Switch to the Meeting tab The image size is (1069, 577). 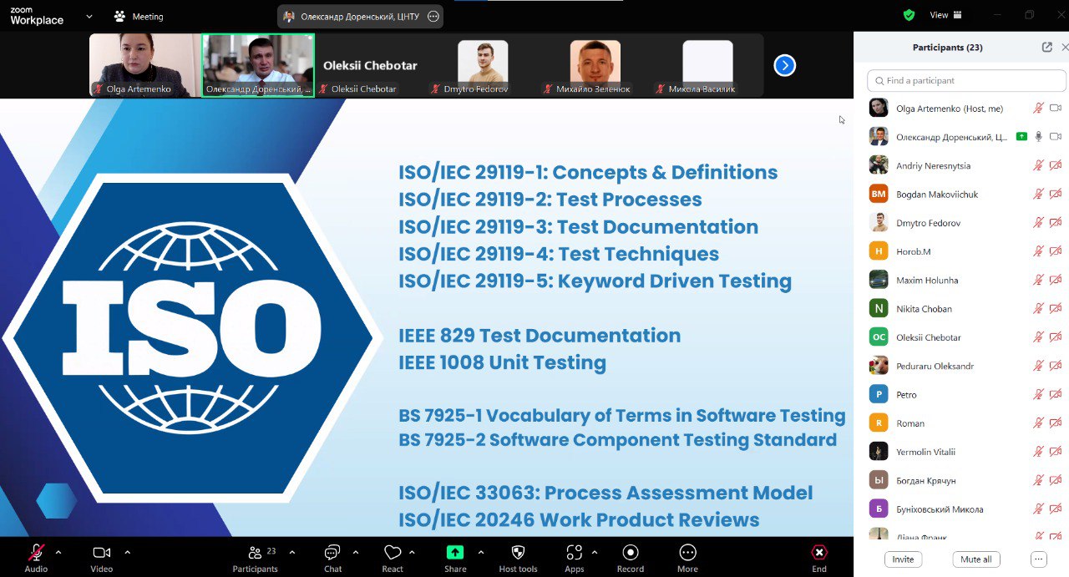(139, 16)
